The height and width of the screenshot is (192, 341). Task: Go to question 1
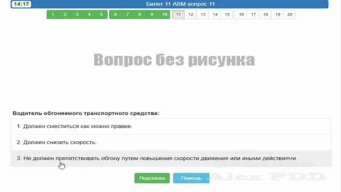coord(53,14)
